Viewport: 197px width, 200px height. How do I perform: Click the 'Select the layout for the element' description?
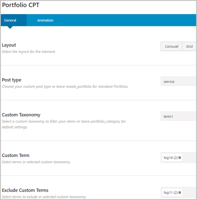29,52
